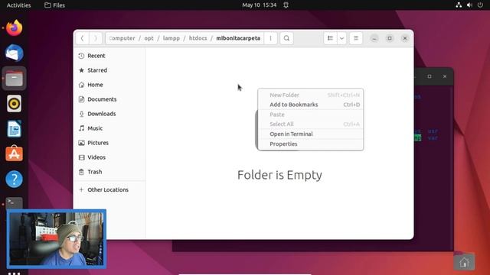
Task: Navigate to Computer in path bar
Action: coord(122,38)
